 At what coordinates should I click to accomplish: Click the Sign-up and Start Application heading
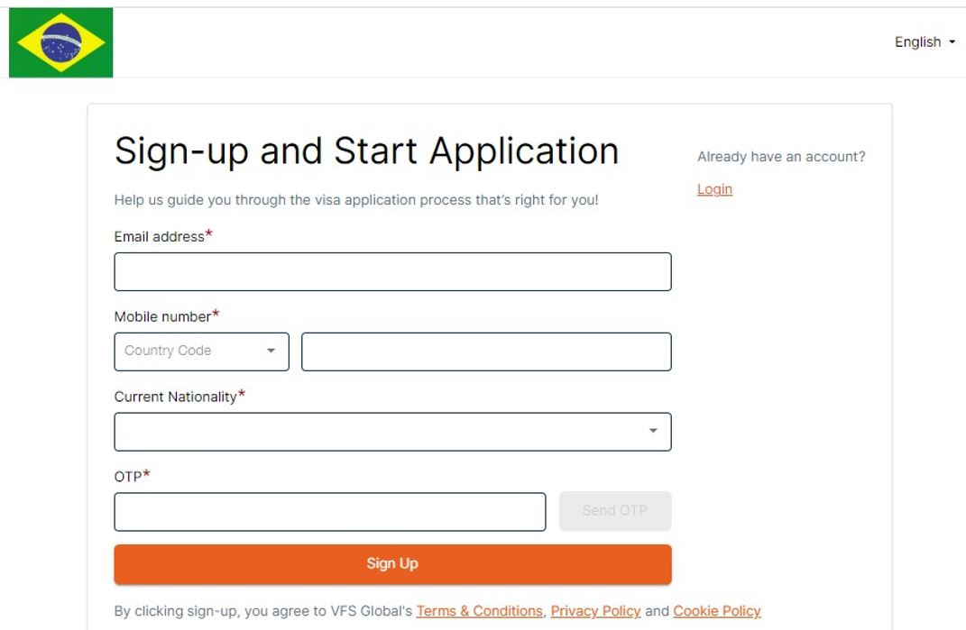[366, 150]
